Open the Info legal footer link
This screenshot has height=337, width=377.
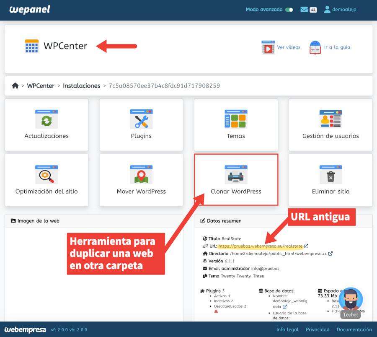click(x=287, y=329)
